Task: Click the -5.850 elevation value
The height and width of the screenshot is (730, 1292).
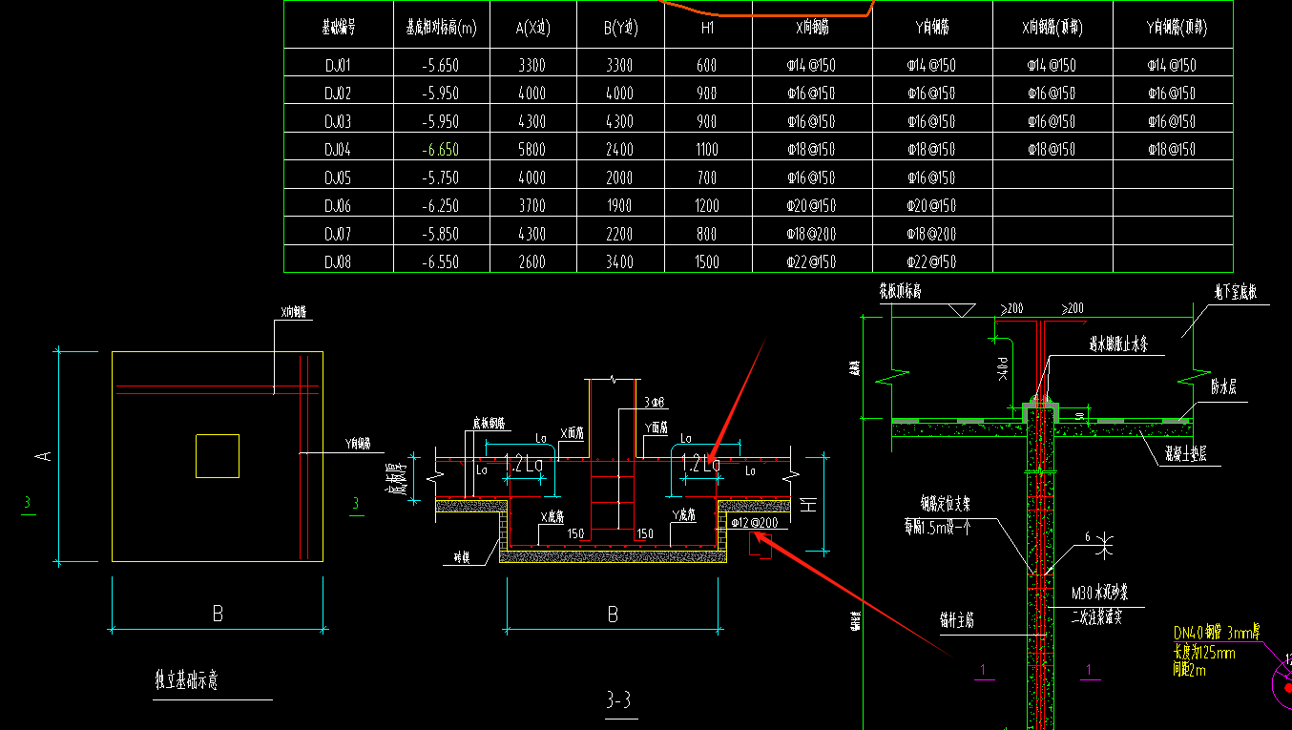Action: [x=440, y=234]
